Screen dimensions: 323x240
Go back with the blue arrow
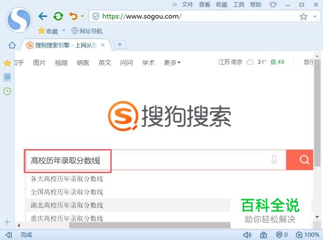click(43, 16)
